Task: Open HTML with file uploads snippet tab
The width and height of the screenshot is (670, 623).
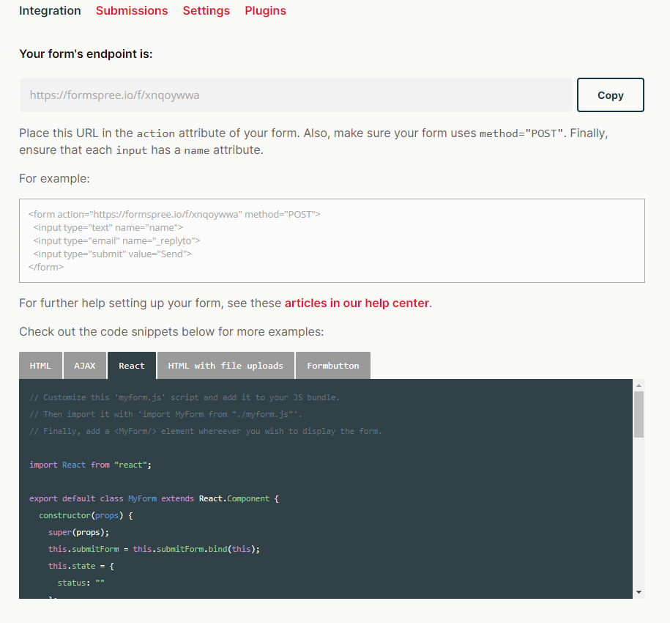Action: click(226, 366)
